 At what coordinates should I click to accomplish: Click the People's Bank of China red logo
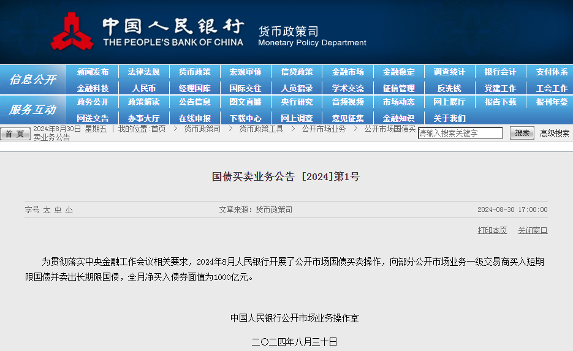72,31
